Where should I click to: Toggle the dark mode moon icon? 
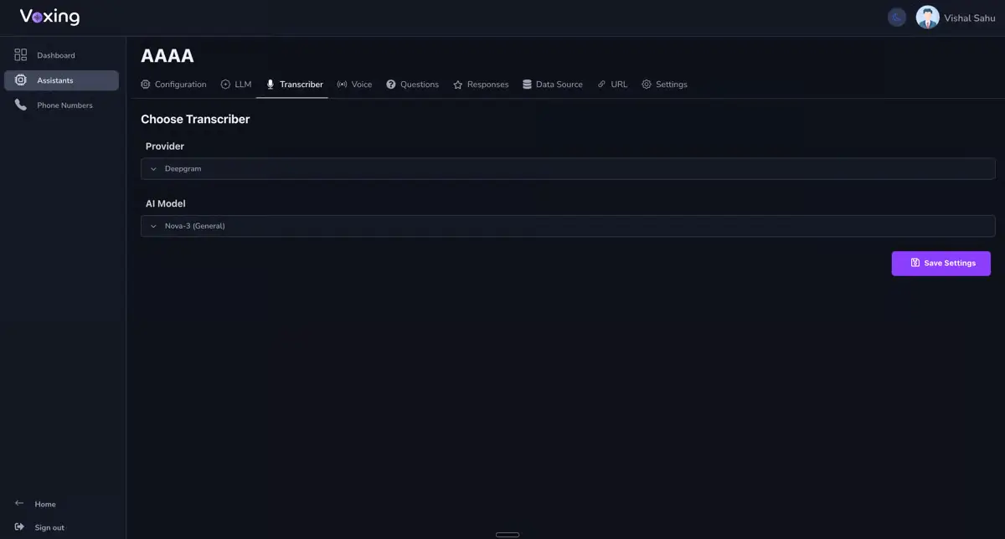click(897, 17)
